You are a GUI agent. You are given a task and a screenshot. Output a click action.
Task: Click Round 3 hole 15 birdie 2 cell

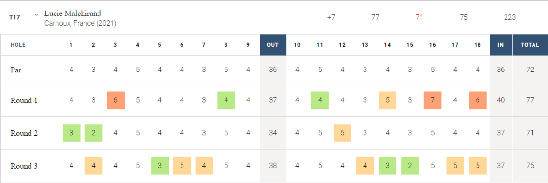pyautogui.click(x=410, y=166)
